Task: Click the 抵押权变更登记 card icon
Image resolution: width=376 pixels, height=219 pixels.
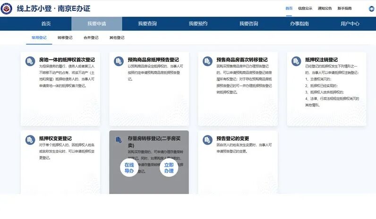Action: click(x=30, y=140)
